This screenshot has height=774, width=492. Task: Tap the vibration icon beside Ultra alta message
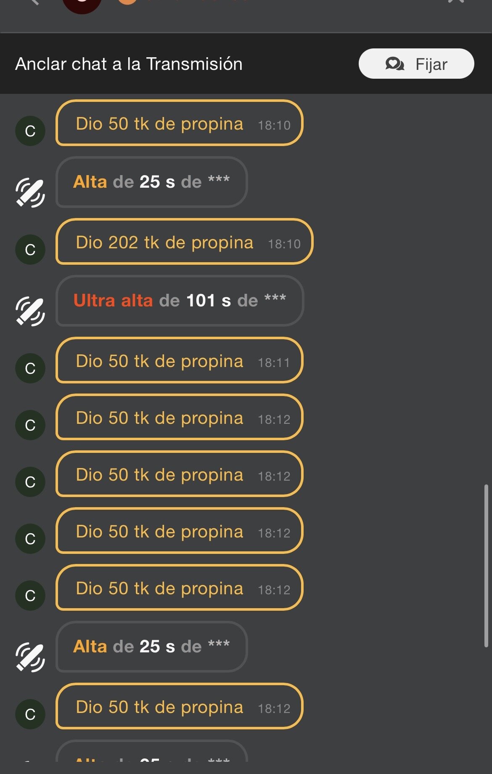tap(30, 311)
